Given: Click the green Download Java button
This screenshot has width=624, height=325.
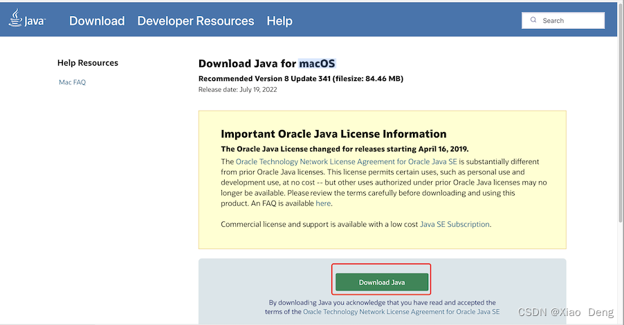Looking at the screenshot, I should click(382, 282).
